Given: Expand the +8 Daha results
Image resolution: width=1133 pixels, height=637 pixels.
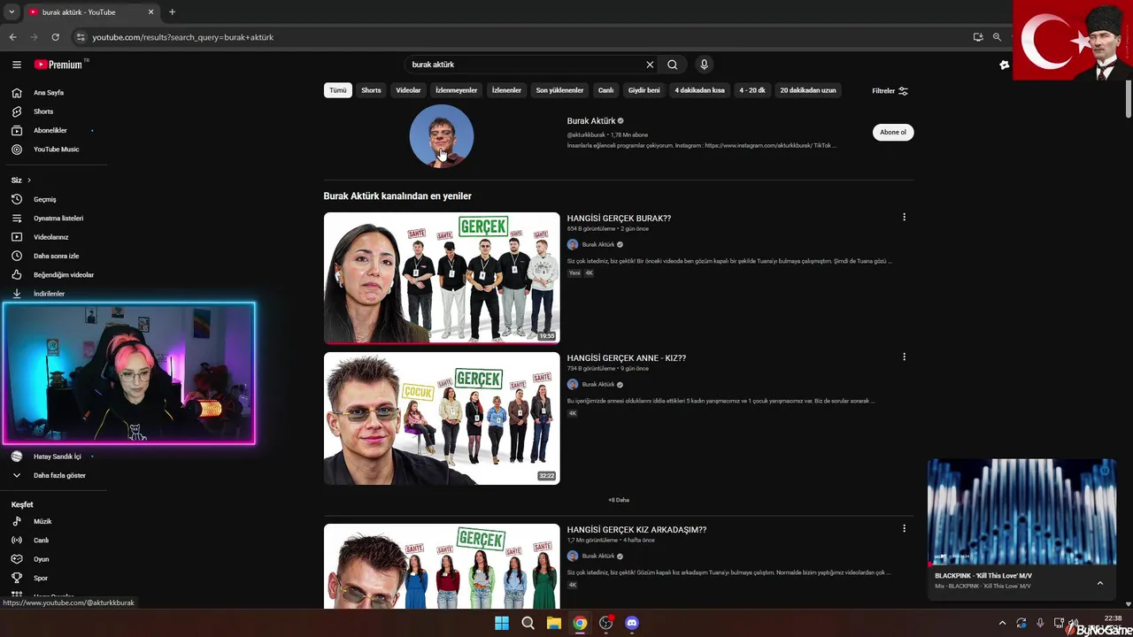Looking at the screenshot, I should click(x=619, y=500).
